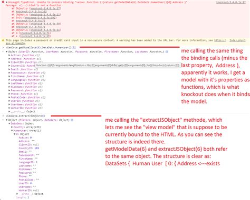Open the Object.w stack frame source link
The height and width of the screenshot is (200, 250).
tap(45, 24)
